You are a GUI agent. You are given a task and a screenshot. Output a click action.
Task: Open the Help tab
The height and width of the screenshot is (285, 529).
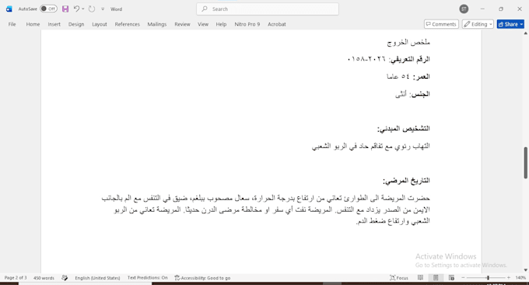point(221,24)
